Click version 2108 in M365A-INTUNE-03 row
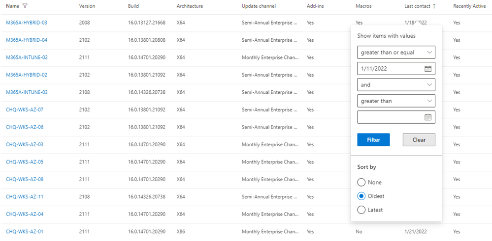Screen dimensions: 492x241 pyautogui.click(x=84, y=92)
